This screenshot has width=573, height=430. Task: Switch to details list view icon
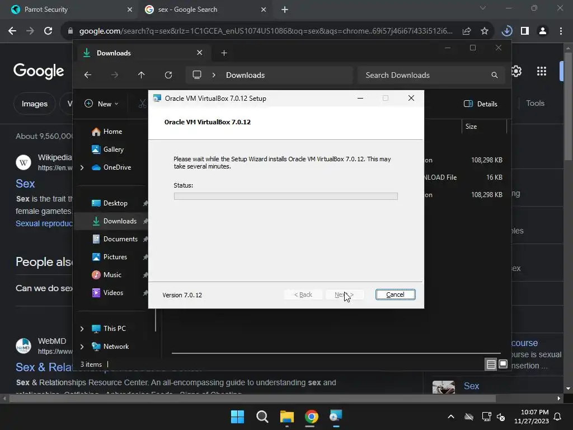tap(491, 364)
